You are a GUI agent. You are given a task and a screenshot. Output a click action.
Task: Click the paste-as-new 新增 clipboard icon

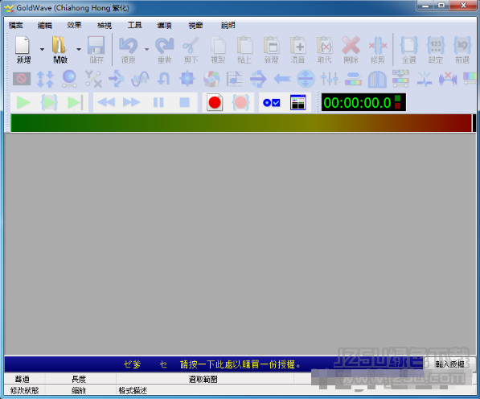tap(271, 45)
